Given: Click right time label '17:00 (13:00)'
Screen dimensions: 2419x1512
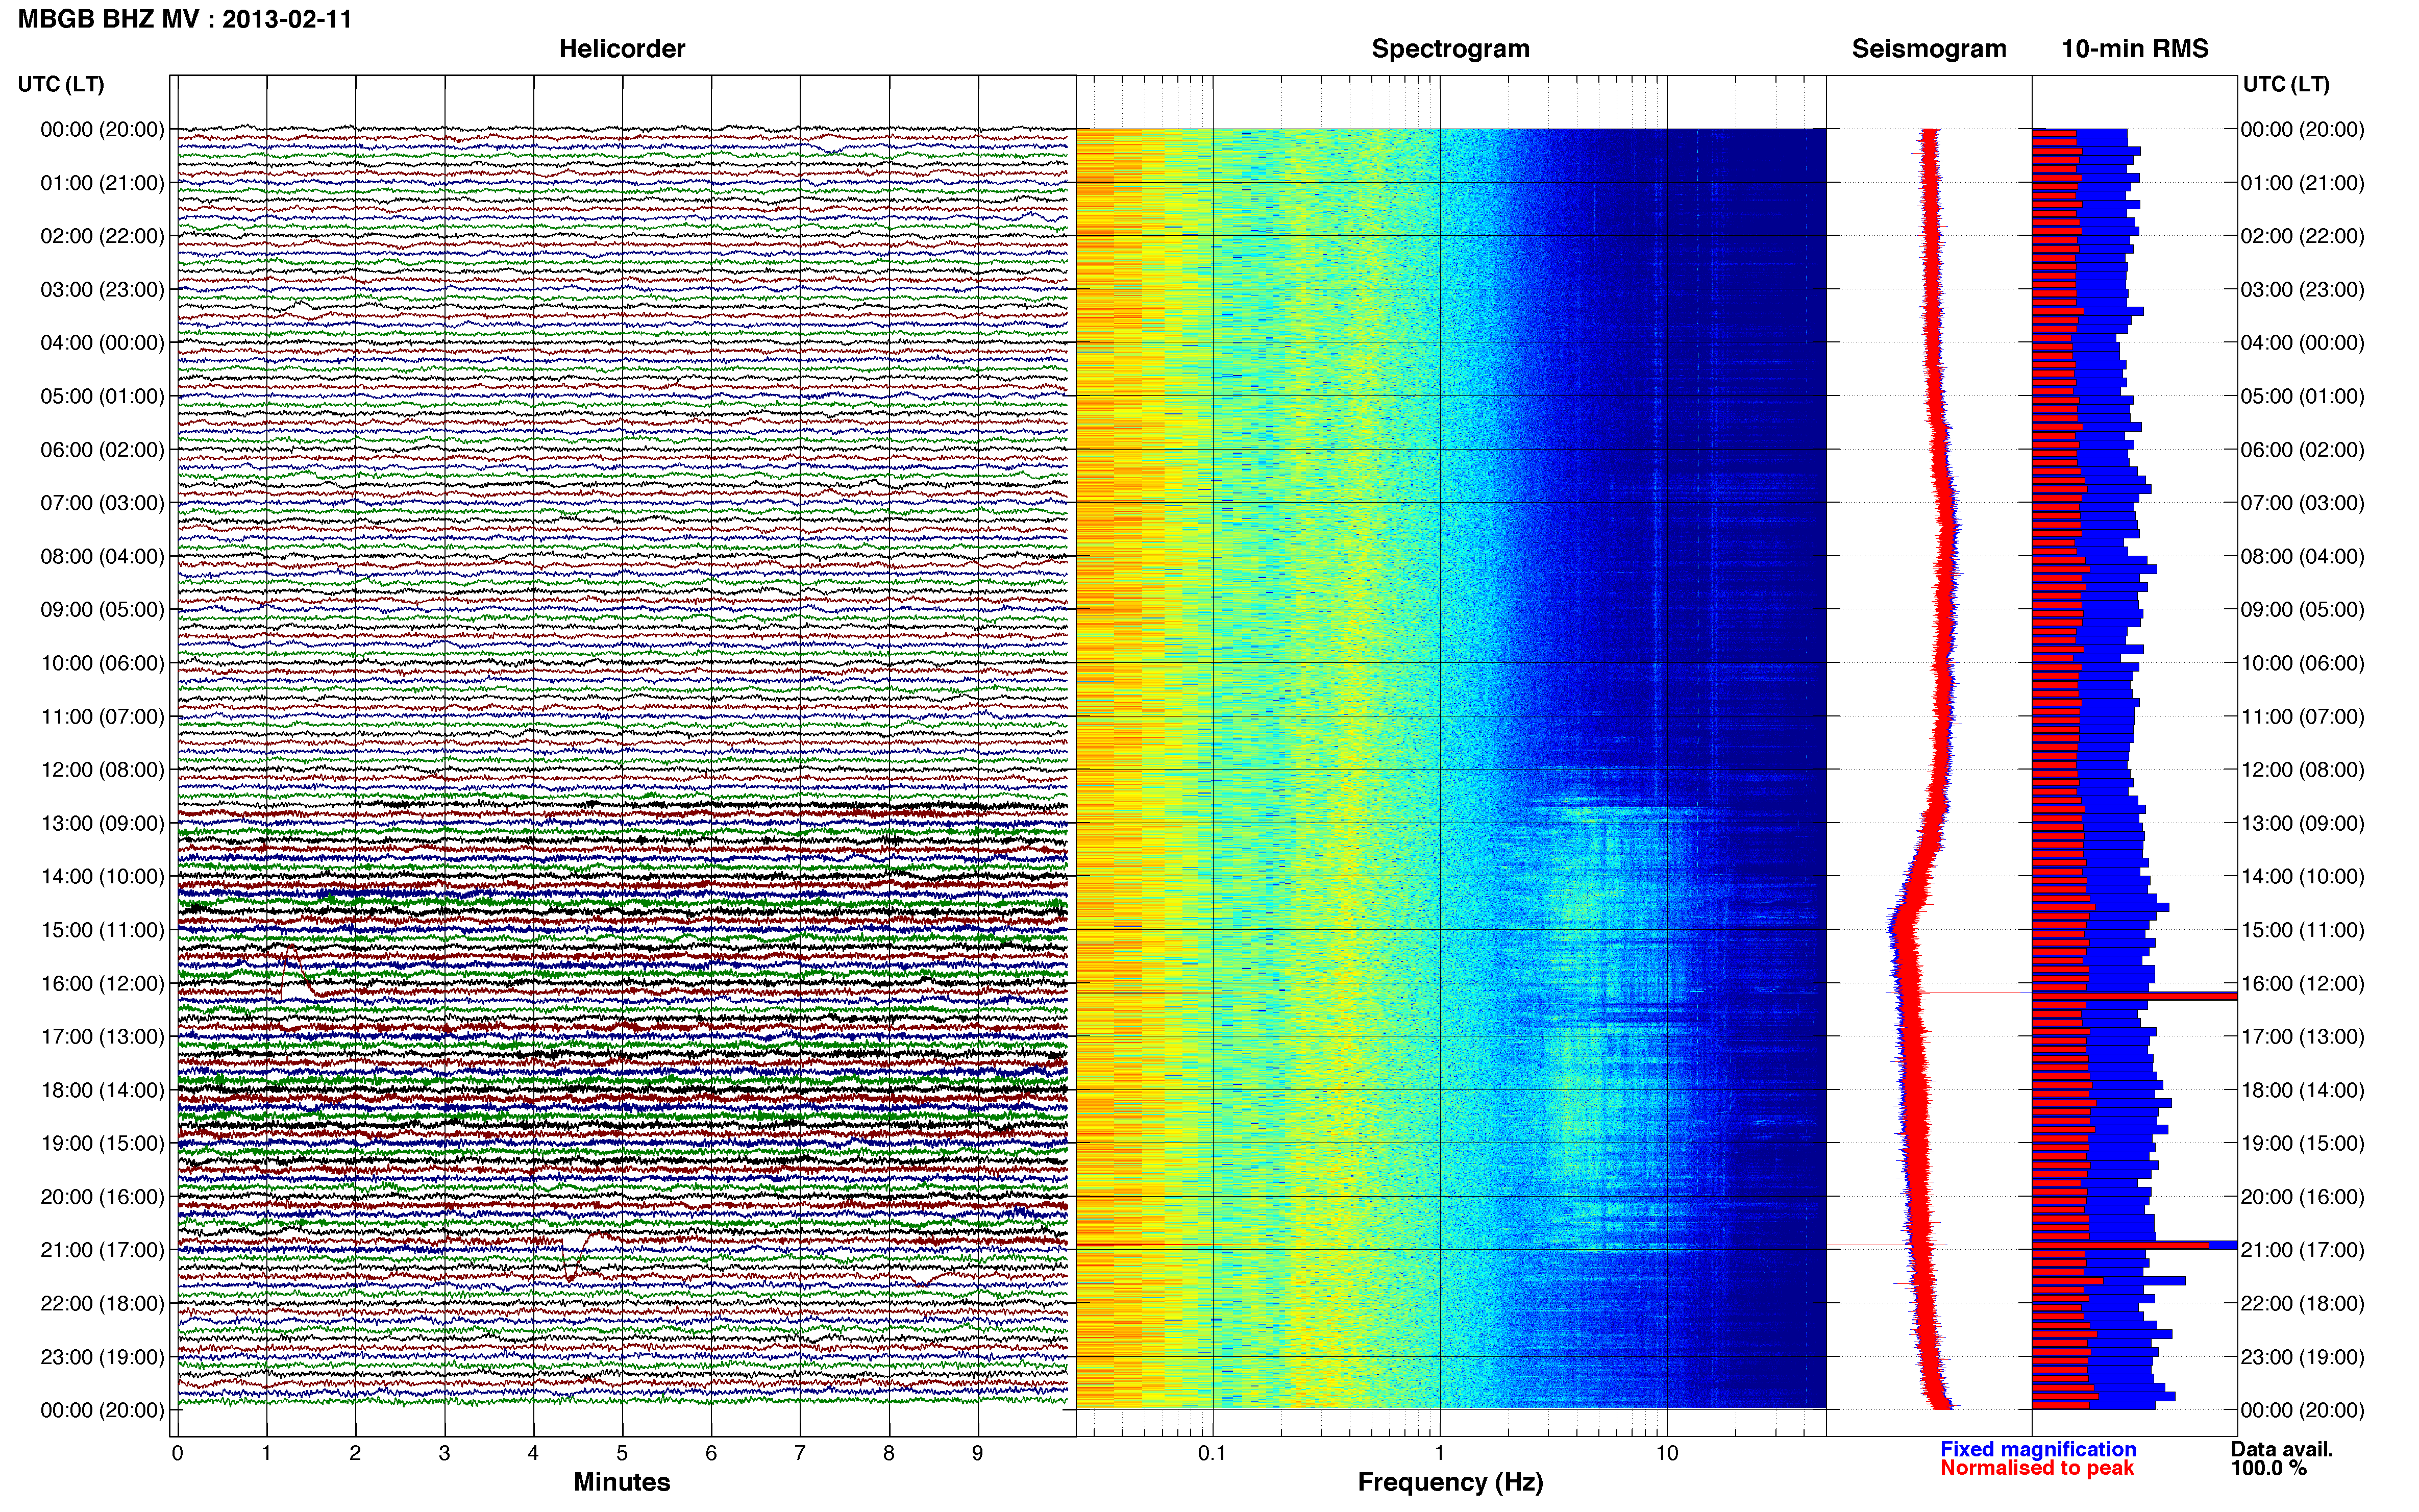Looking at the screenshot, I should 2303,1036.
